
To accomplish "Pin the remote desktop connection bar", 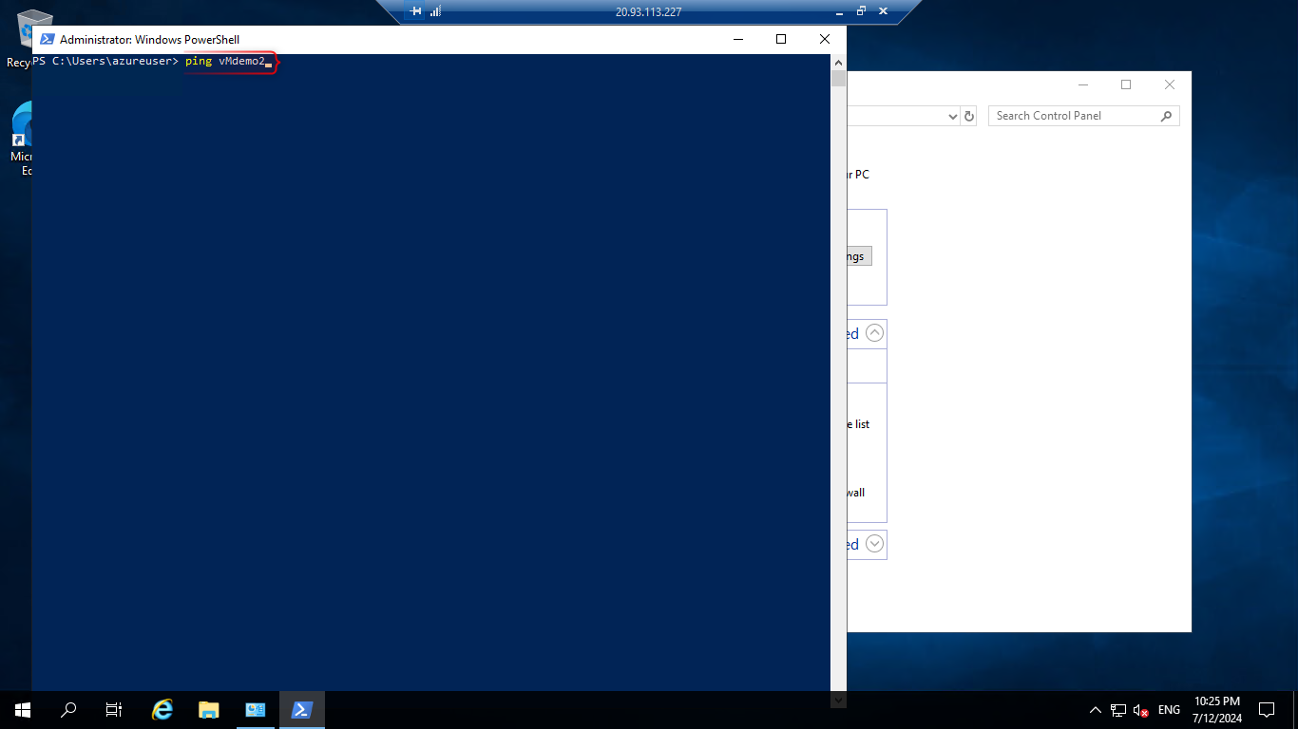I will tap(415, 12).
